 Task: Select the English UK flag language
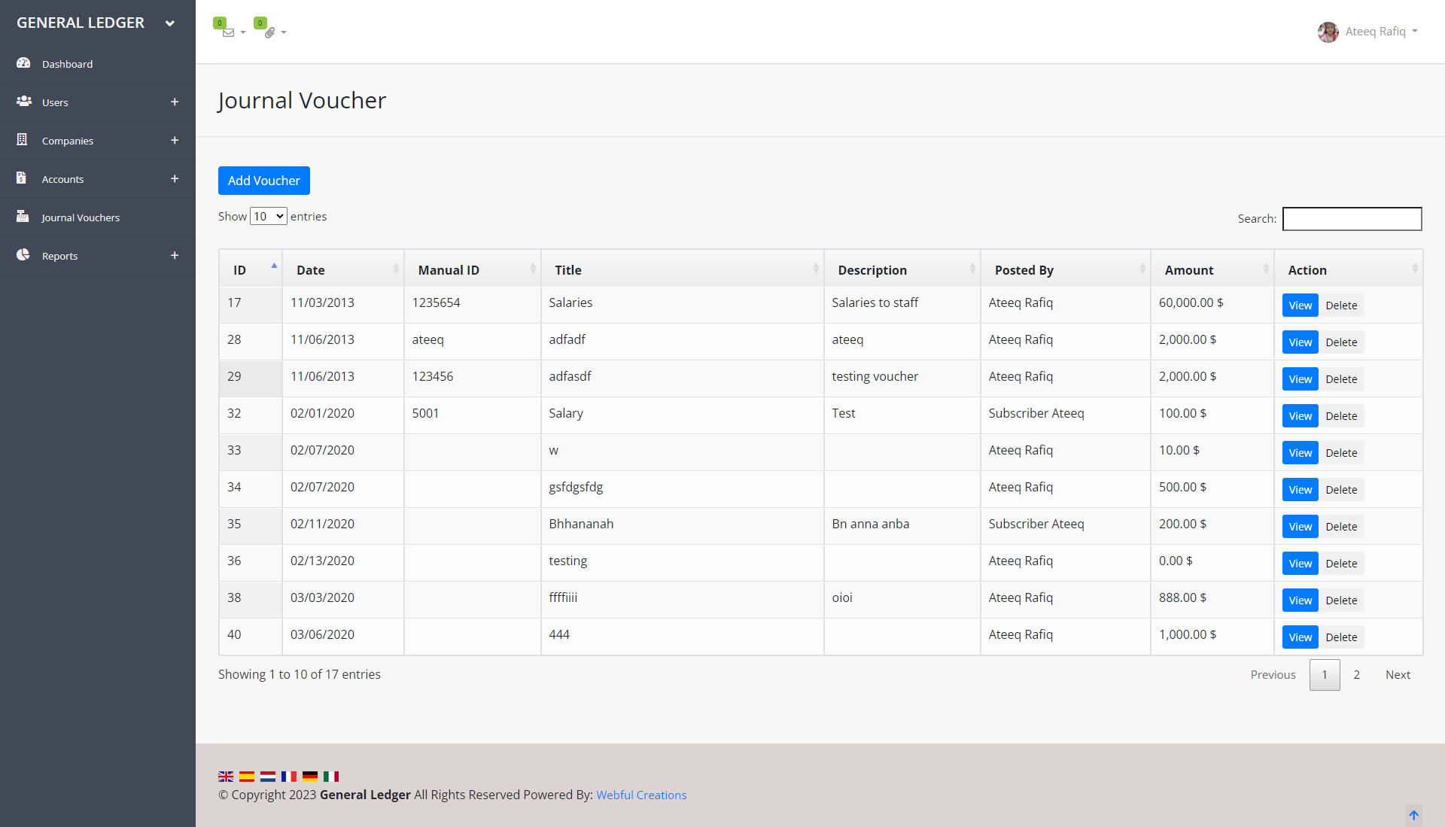tap(226, 777)
